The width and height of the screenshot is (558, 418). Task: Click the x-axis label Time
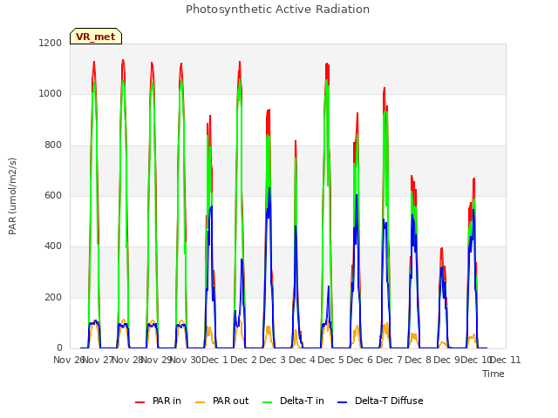[x=493, y=374]
